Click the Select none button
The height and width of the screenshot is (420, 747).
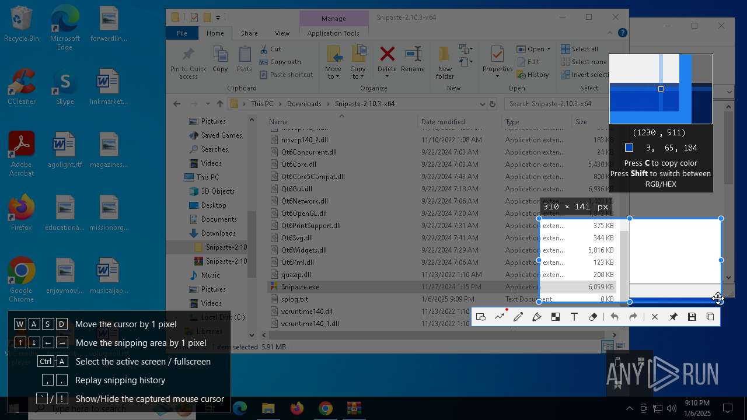coord(584,62)
